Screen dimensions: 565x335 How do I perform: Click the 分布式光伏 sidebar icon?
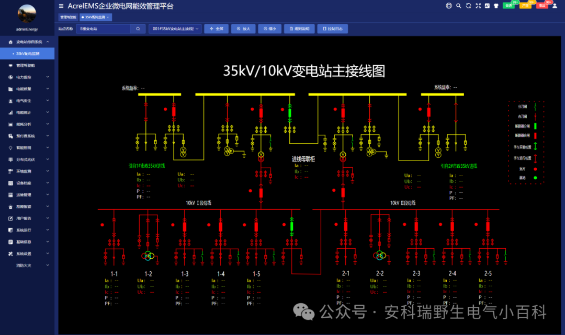tap(10, 159)
